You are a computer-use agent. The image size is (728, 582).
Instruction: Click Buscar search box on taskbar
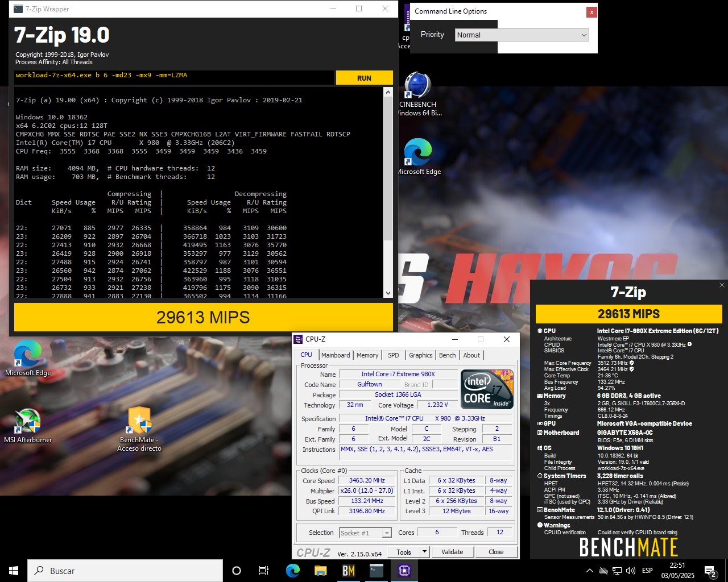[125, 571]
